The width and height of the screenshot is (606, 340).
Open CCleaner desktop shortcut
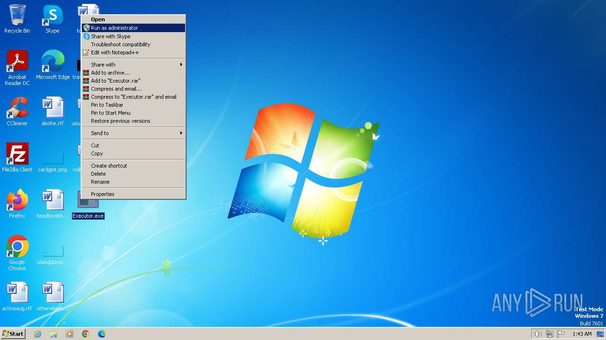(17, 111)
